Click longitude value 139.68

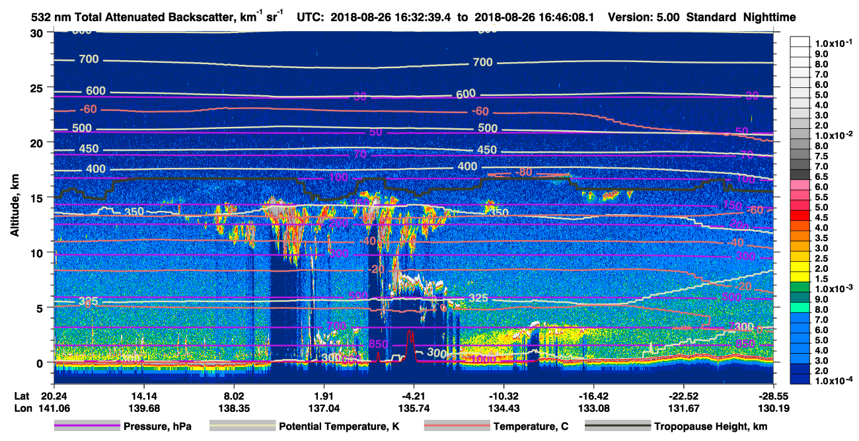(x=143, y=408)
